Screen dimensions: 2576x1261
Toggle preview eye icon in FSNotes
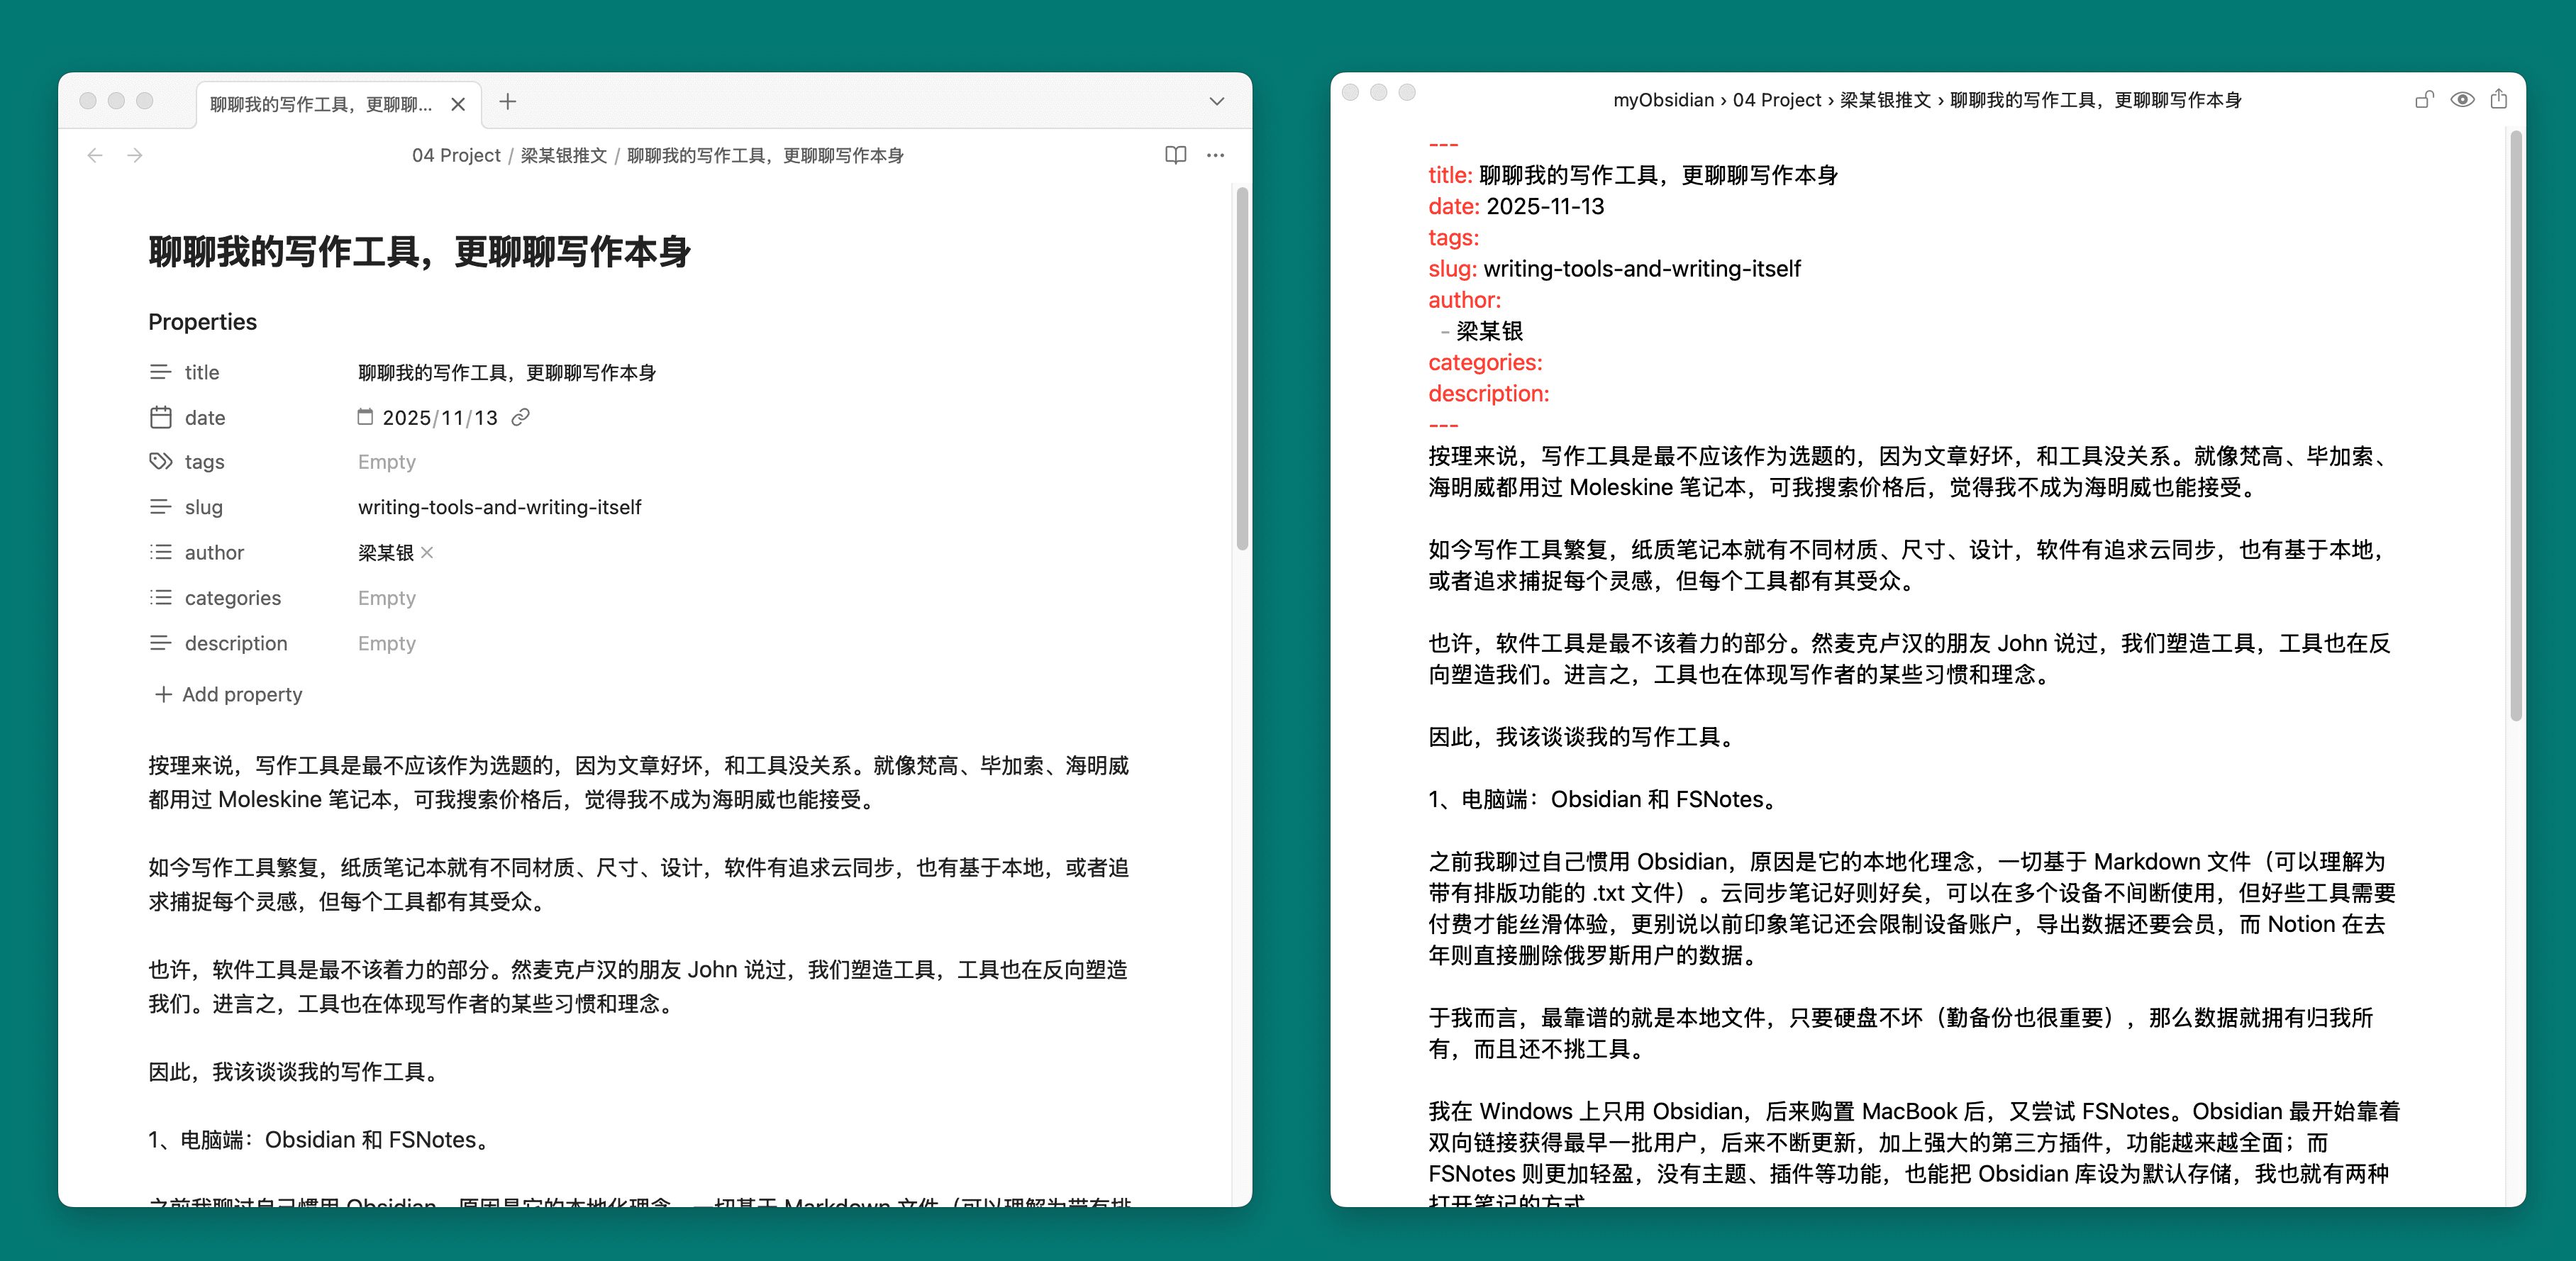coord(2462,99)
